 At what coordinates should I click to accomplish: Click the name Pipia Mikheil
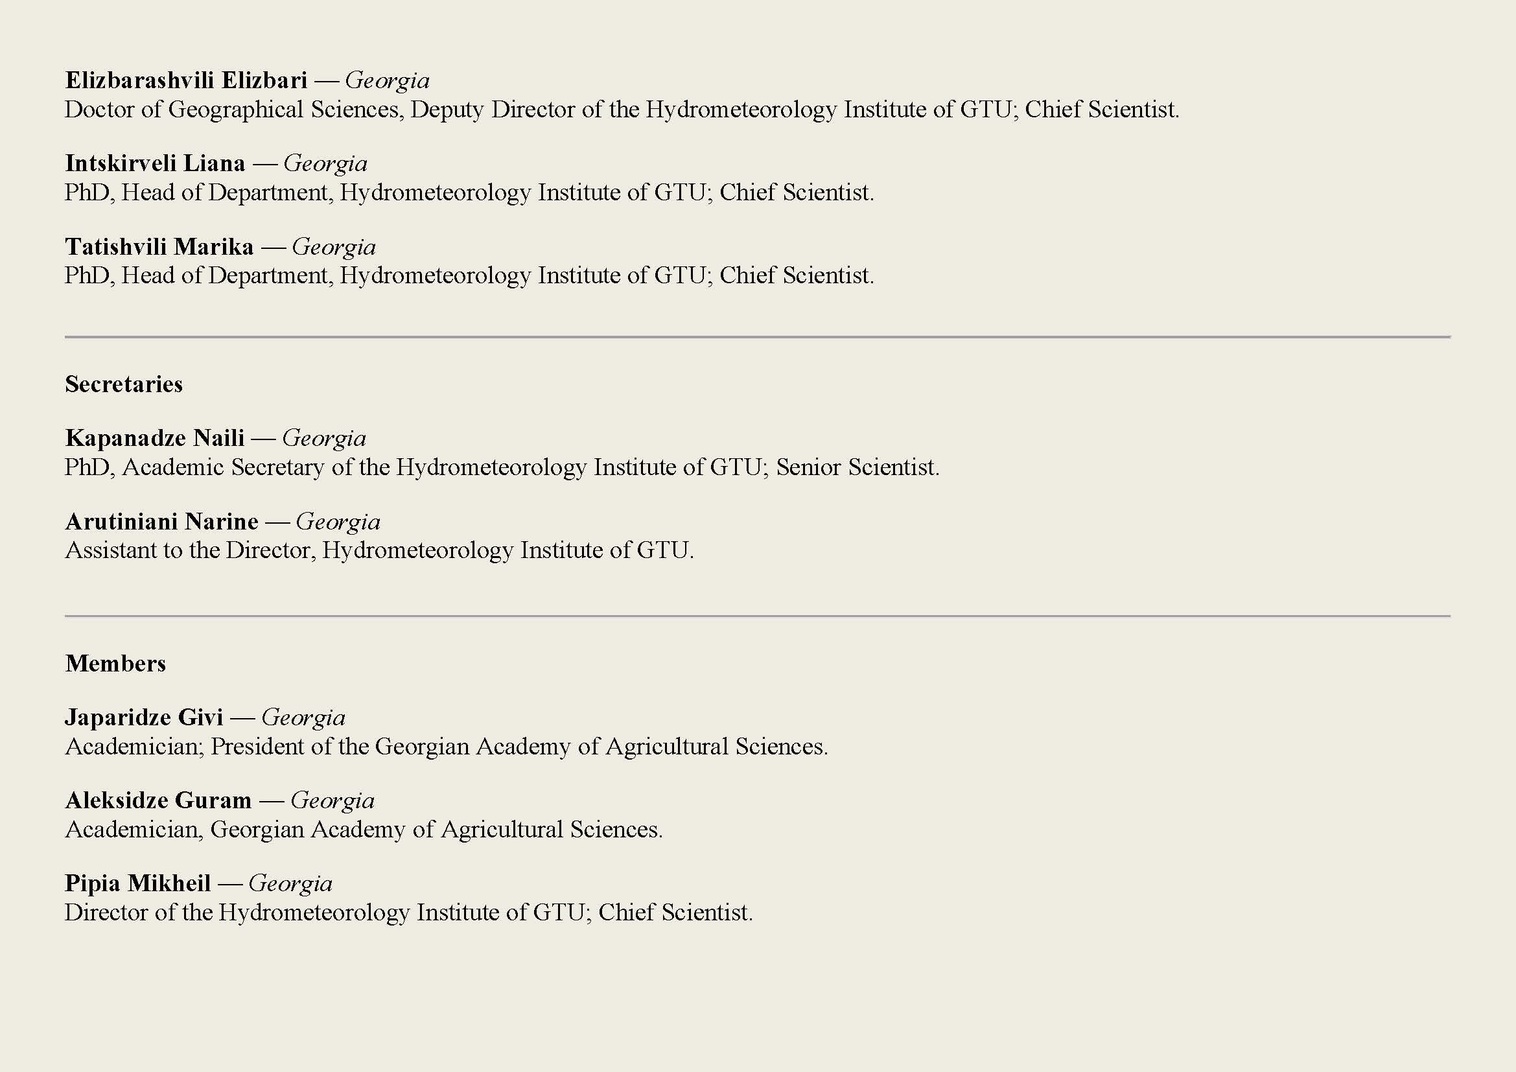pyautogui.click(x=137, y=883)
